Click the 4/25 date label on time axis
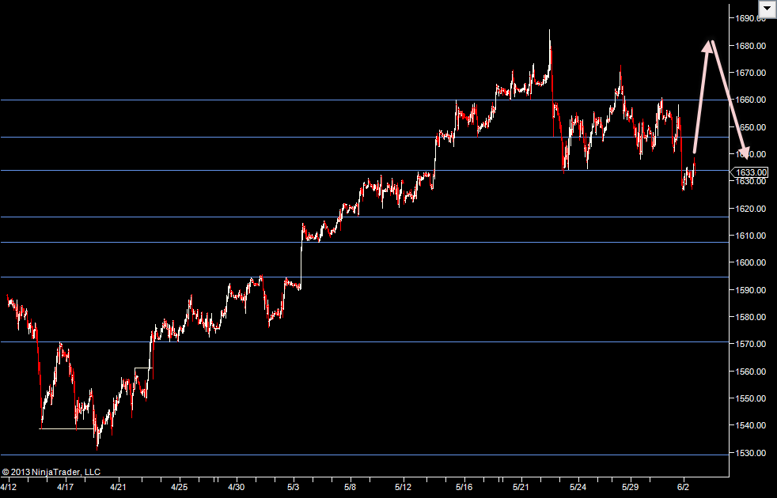 click(x=179, y=487)
